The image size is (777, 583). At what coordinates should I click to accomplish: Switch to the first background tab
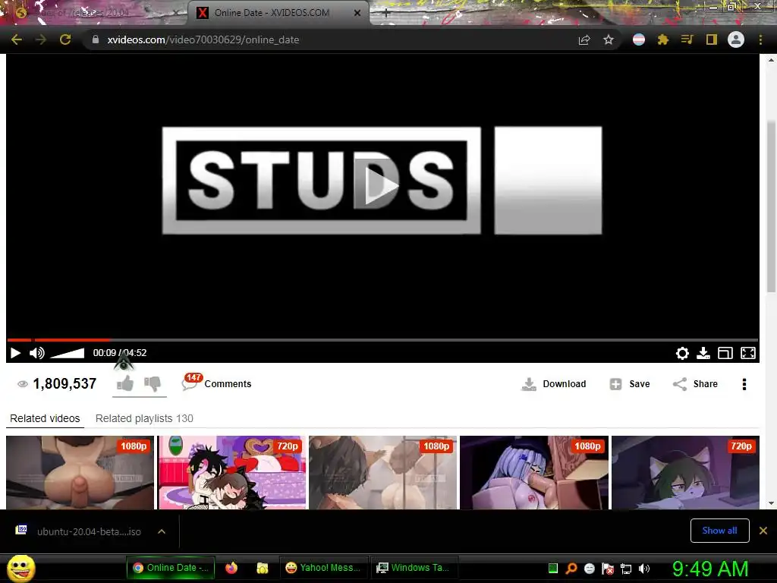[x=94, y=13]
